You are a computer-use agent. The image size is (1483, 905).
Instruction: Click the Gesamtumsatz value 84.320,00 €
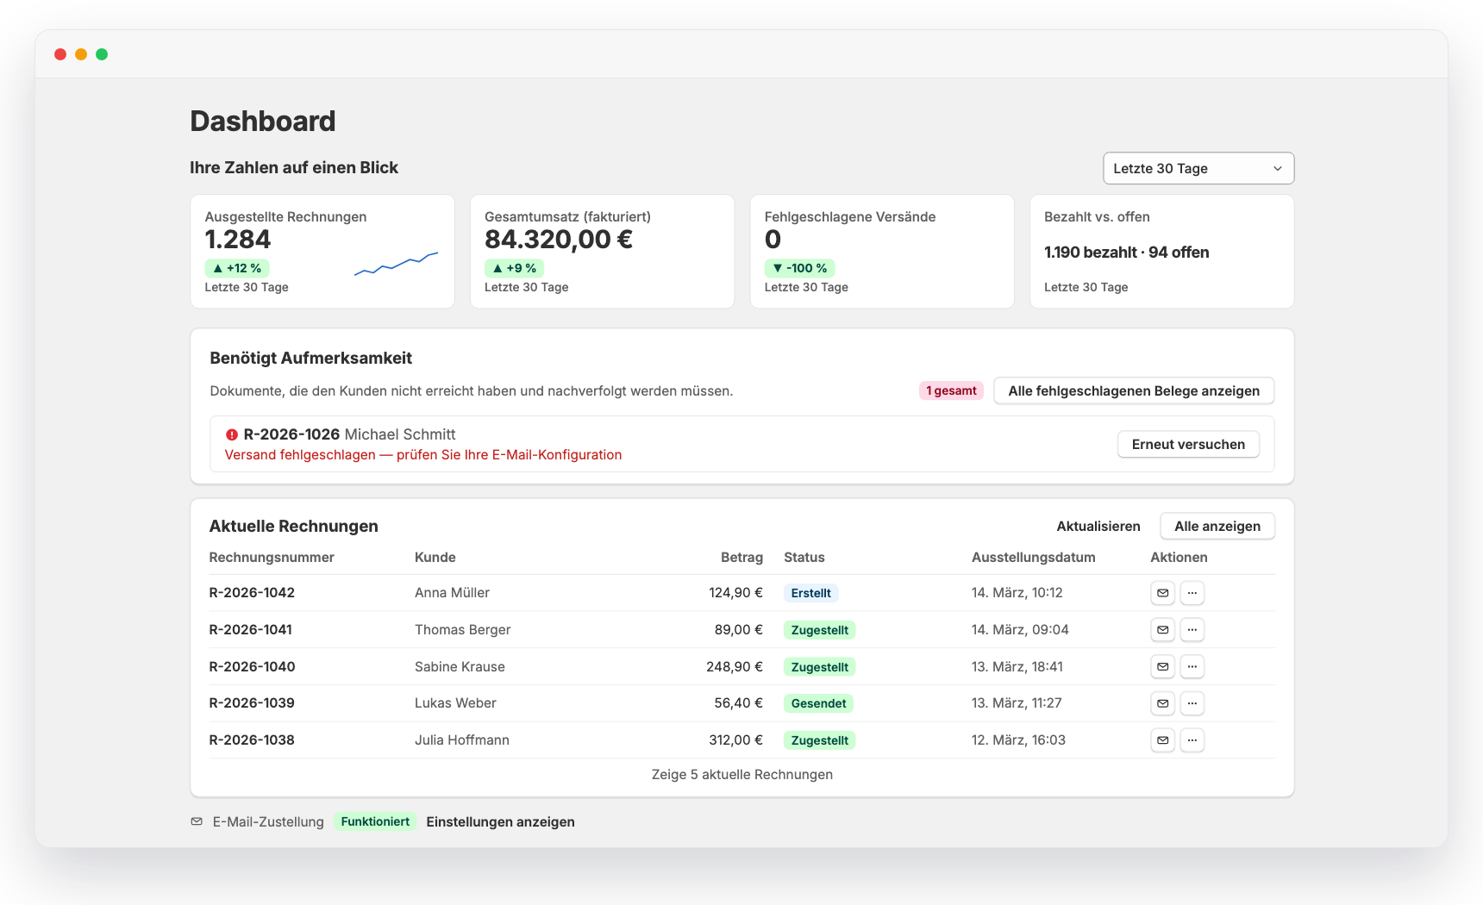click(559, 240)
